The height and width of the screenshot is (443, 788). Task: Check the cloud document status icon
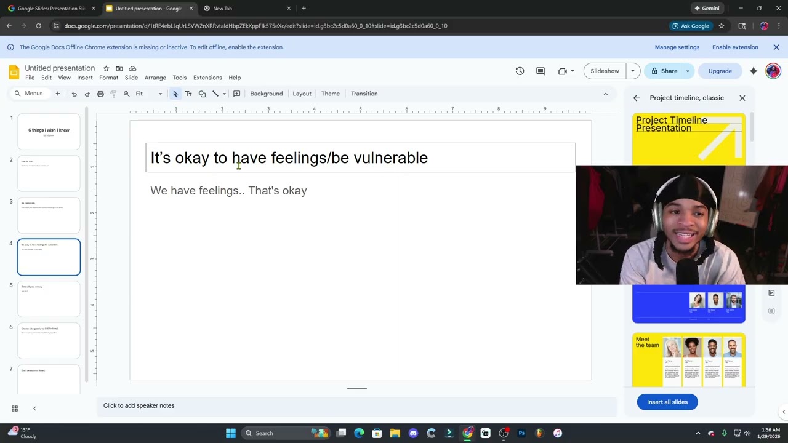(x=132, y=68)
